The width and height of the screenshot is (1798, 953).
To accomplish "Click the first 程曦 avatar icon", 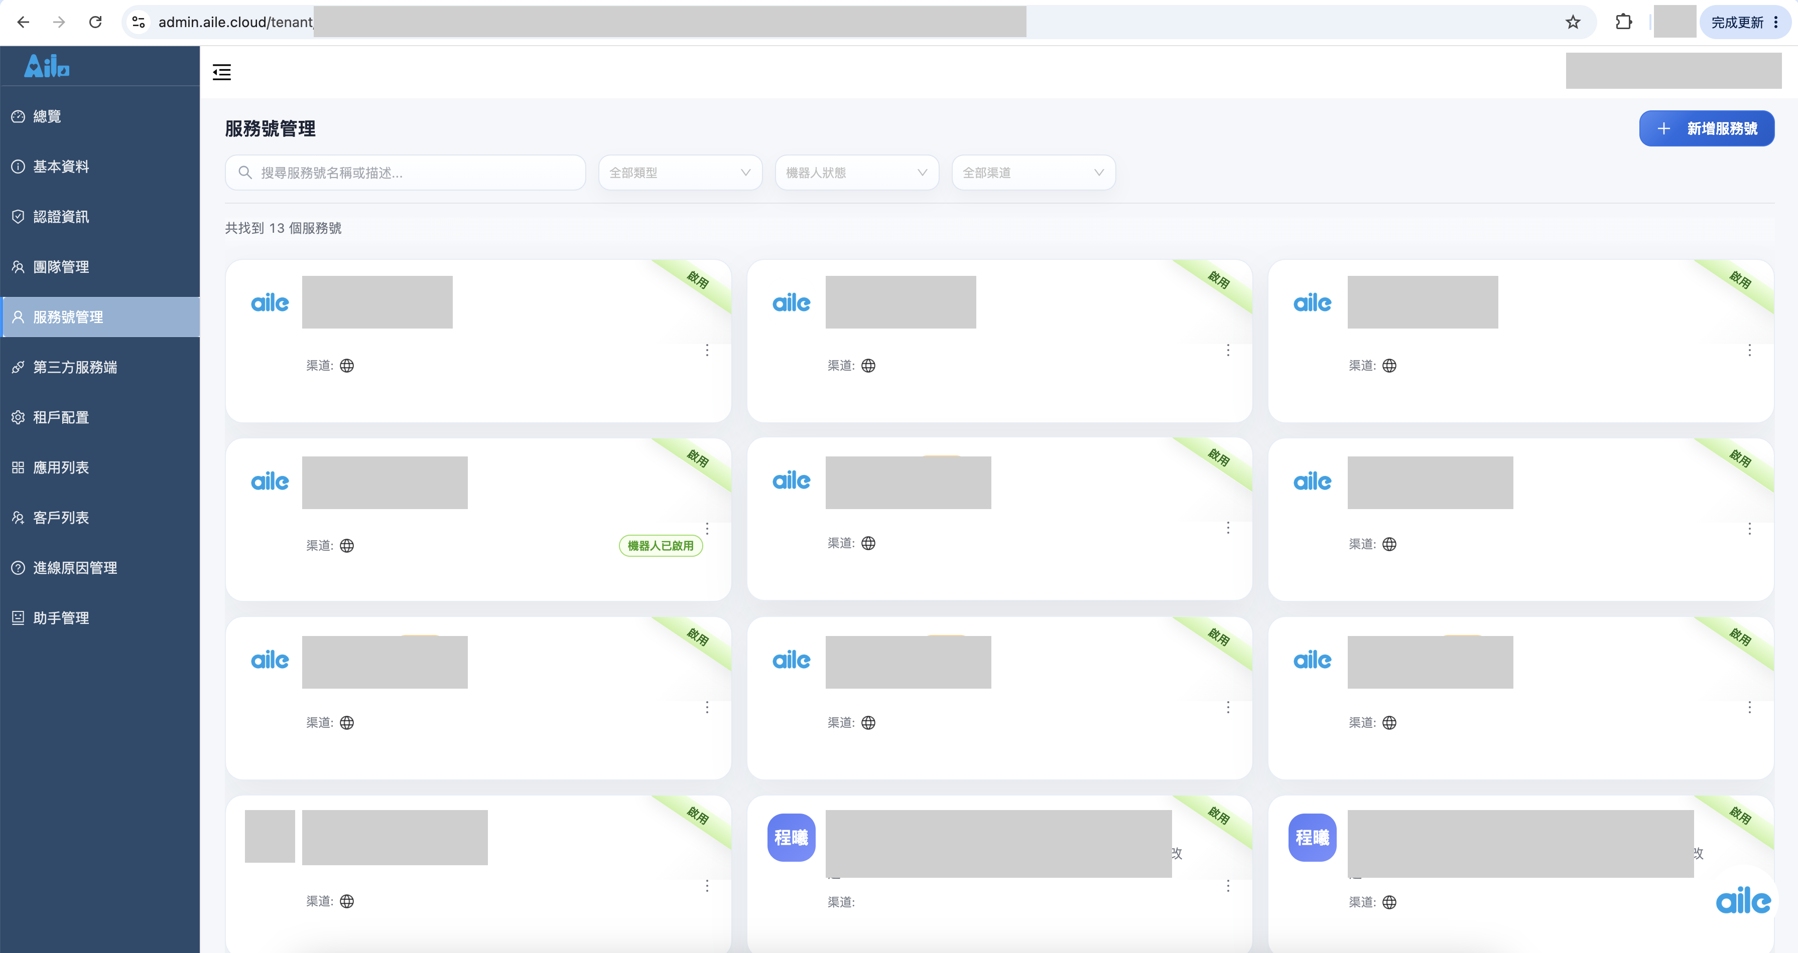I will (792, 837).
